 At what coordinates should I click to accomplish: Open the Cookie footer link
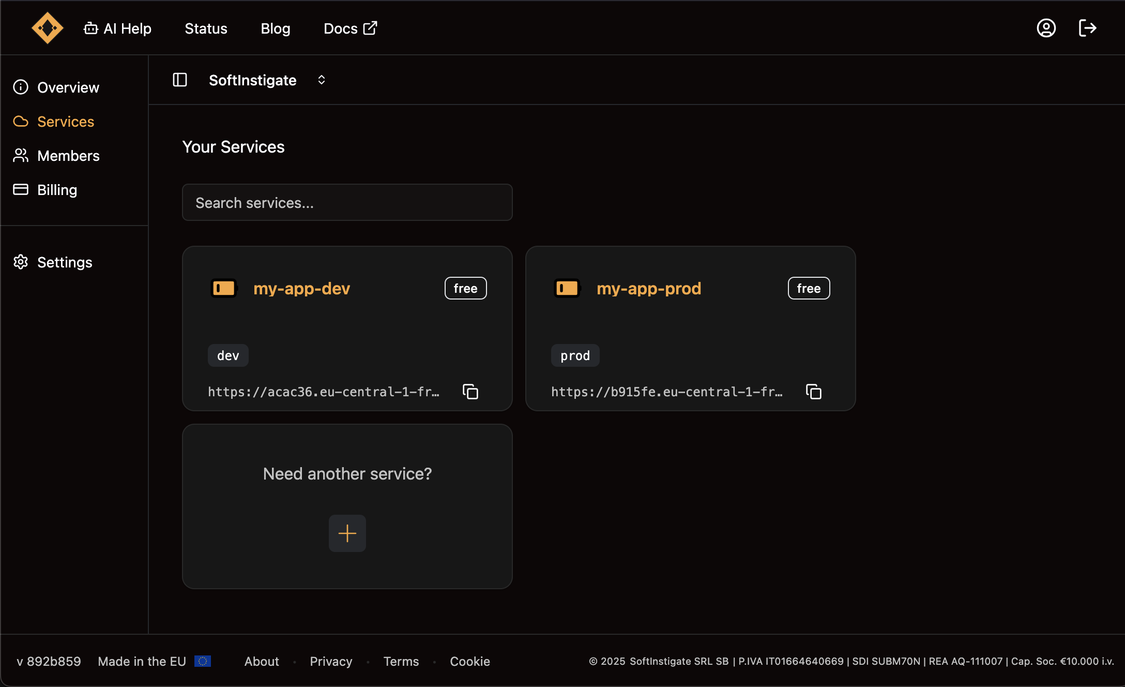tap(469, 661)
